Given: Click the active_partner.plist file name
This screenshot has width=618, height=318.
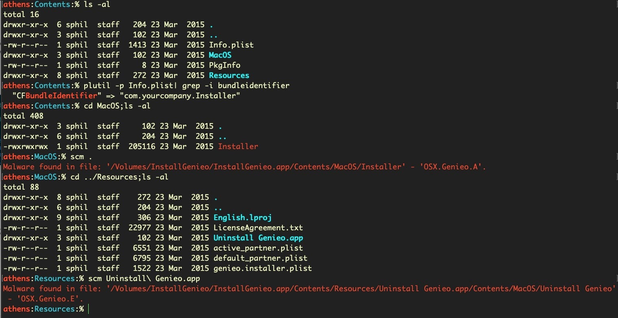Looking at the screenshot, I should (258, 248).
